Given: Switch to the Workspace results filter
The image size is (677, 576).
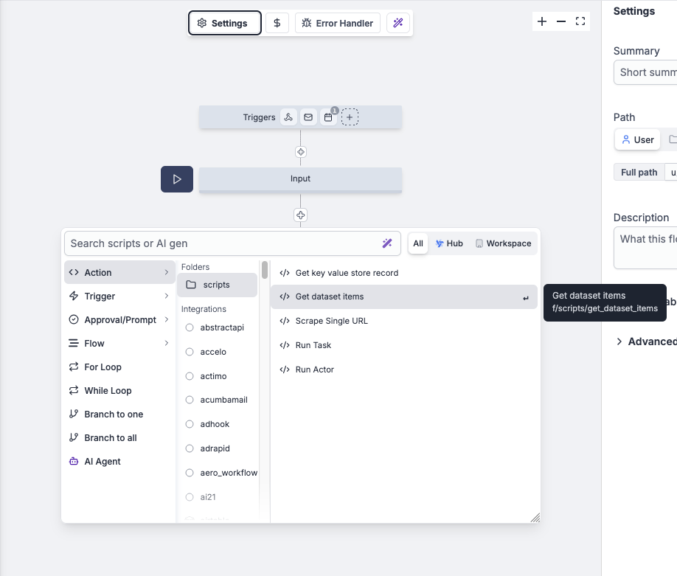Looking at the screenshot, I should (x=503, y=243).
